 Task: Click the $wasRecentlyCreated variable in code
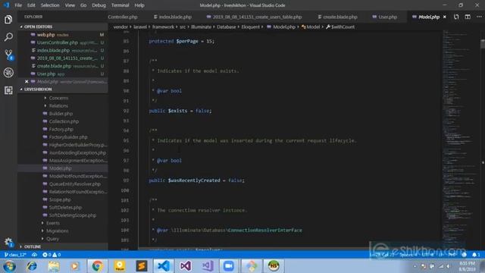[x=194, y=180]
